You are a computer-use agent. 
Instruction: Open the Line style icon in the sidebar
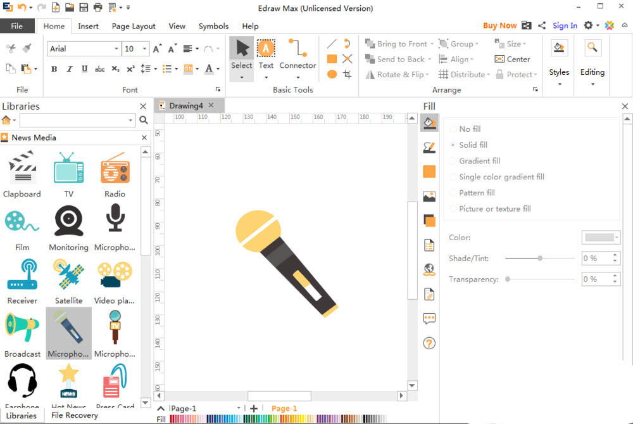point(429,147)
